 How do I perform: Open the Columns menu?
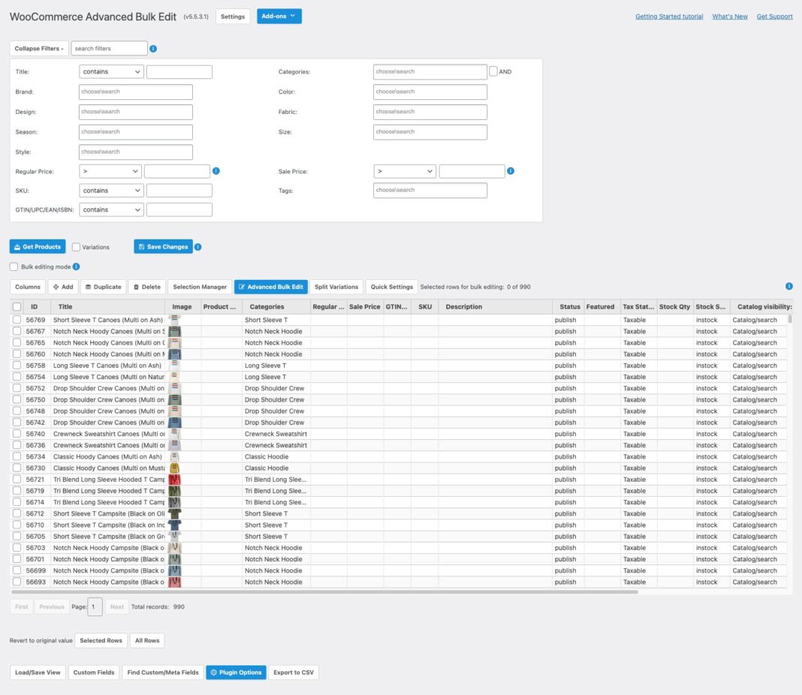28,287
